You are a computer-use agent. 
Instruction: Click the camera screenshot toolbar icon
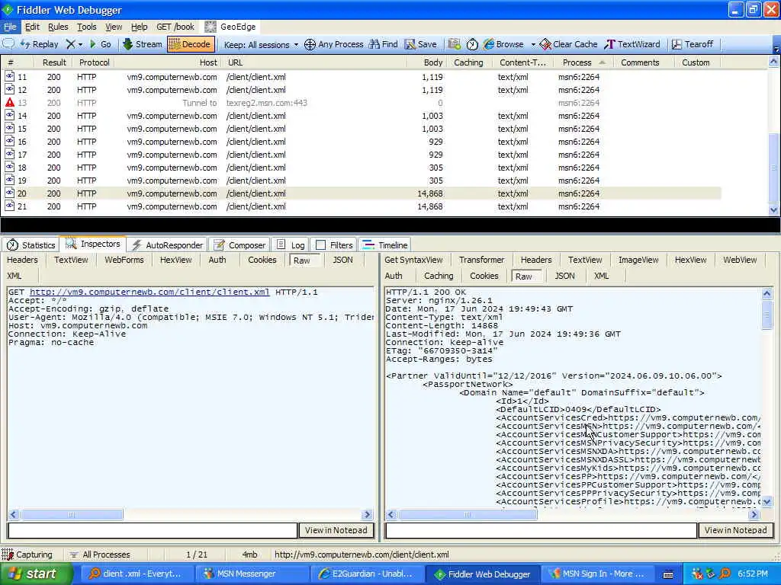[x=454, y=44]
